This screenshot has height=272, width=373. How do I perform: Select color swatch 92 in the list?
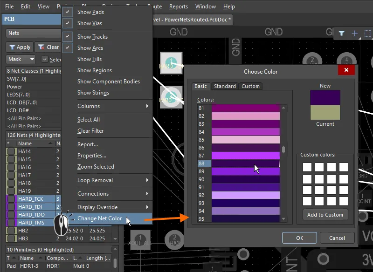pos(246,194)
